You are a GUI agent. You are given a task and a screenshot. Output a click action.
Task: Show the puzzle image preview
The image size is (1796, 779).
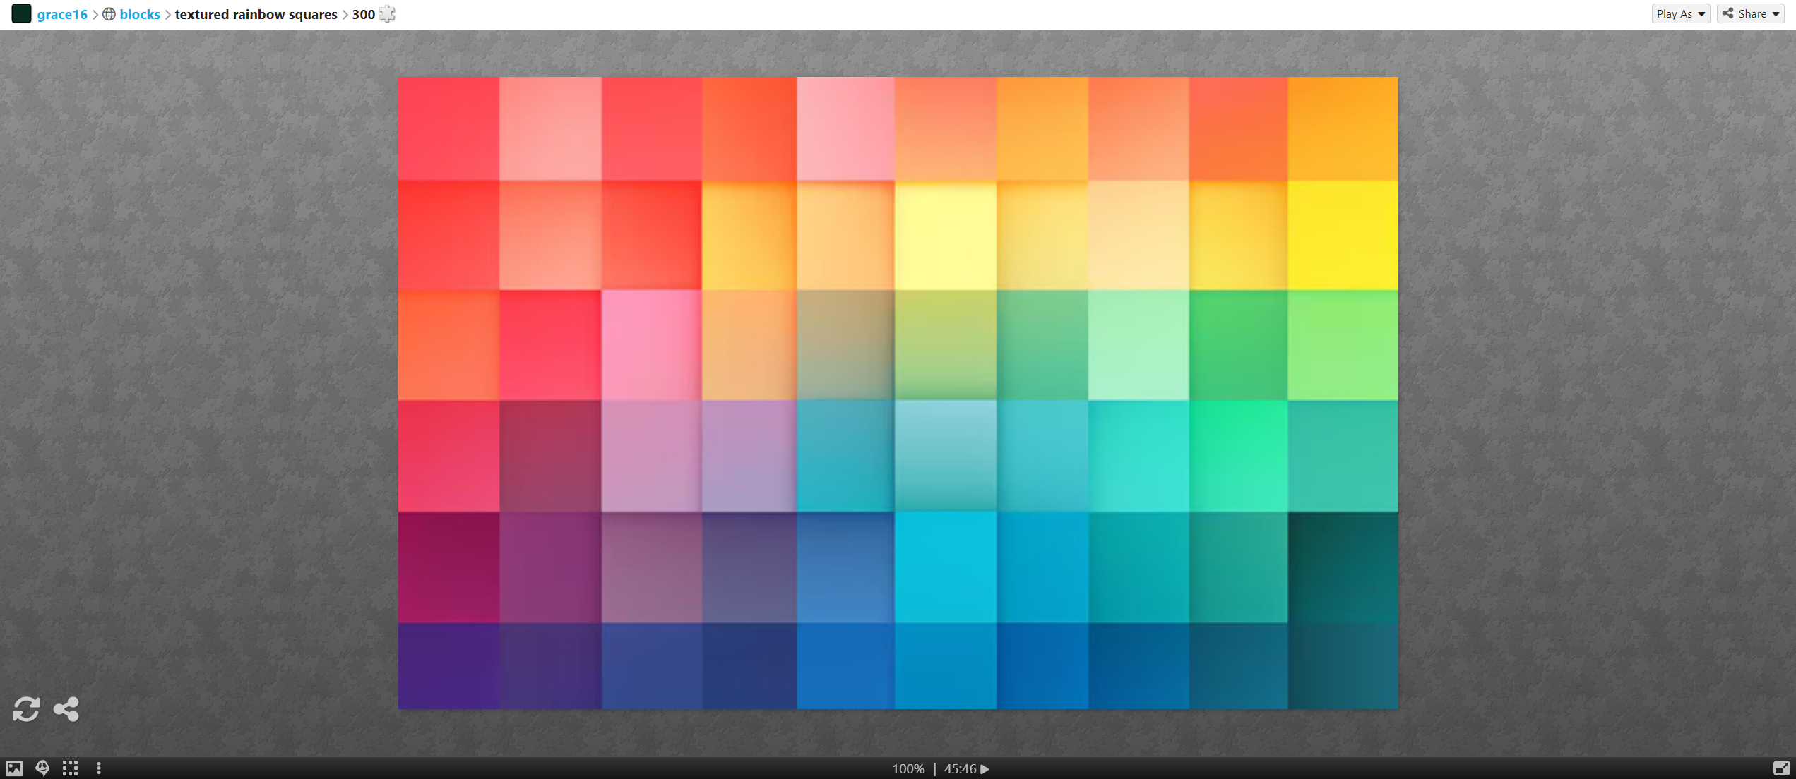[14, 768]
